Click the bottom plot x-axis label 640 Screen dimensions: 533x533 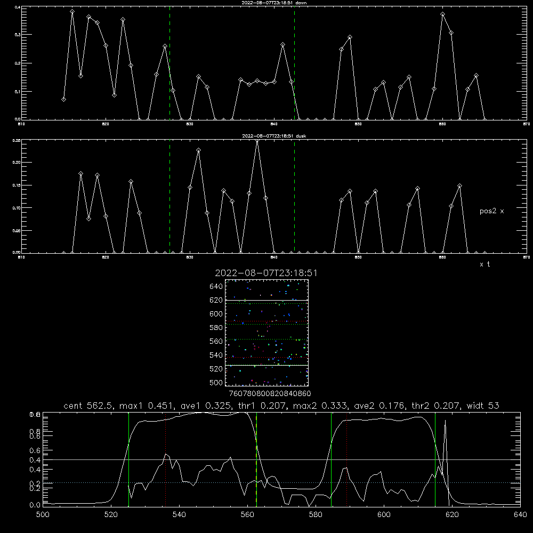click(520, 515)
